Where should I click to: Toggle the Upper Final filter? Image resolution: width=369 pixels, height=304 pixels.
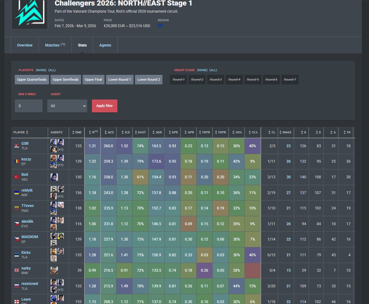(93, 79)
